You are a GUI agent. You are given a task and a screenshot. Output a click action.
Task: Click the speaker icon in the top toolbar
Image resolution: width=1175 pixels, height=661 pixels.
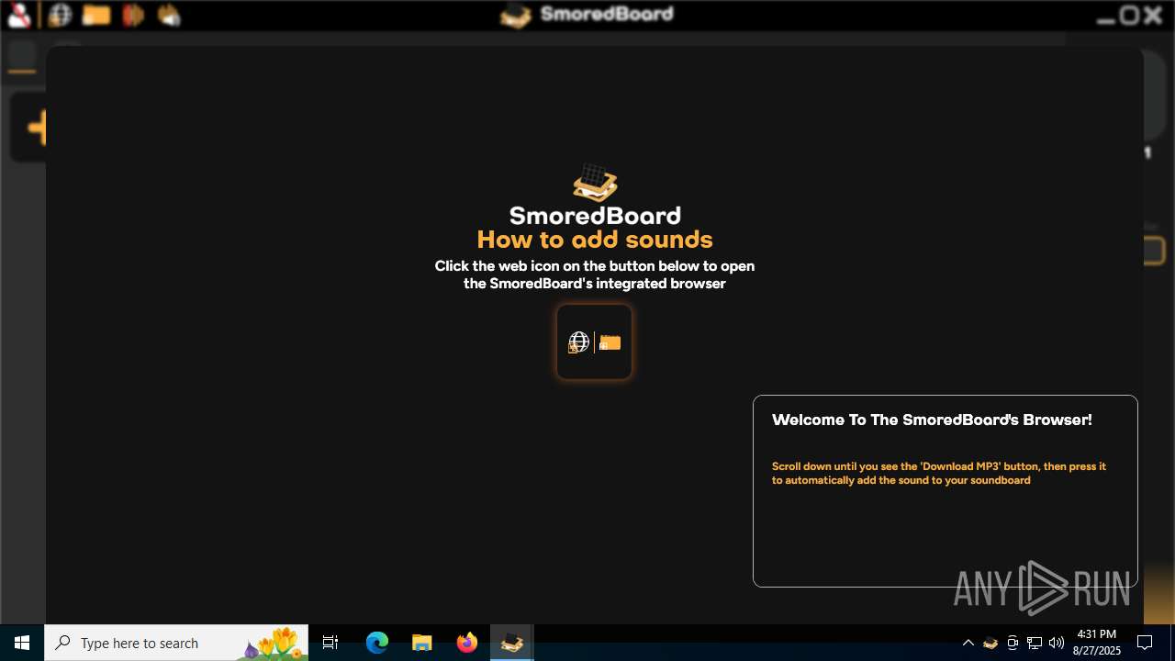(169, 15)
